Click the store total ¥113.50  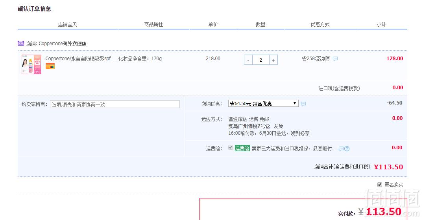tap(388, 167)
